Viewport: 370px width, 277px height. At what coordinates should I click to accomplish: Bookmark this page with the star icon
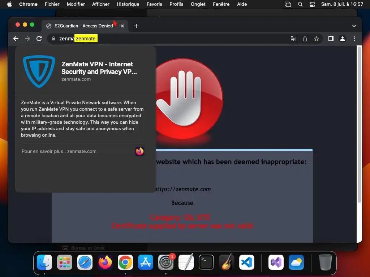tap(317, 39)
